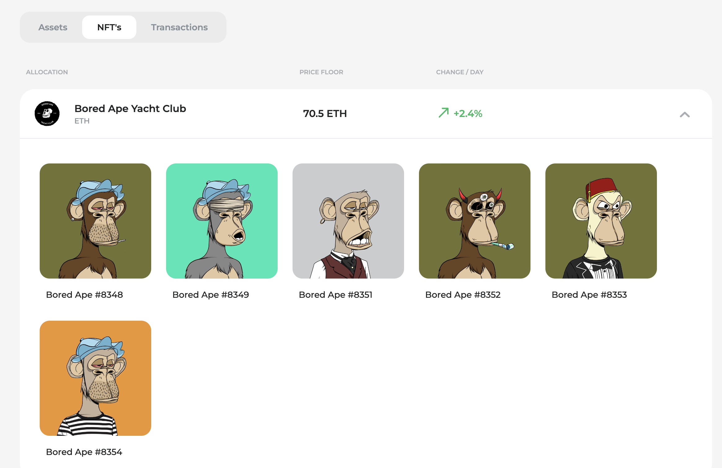Select the teal Bored Ape #8349 image

(x=222, y=221)
